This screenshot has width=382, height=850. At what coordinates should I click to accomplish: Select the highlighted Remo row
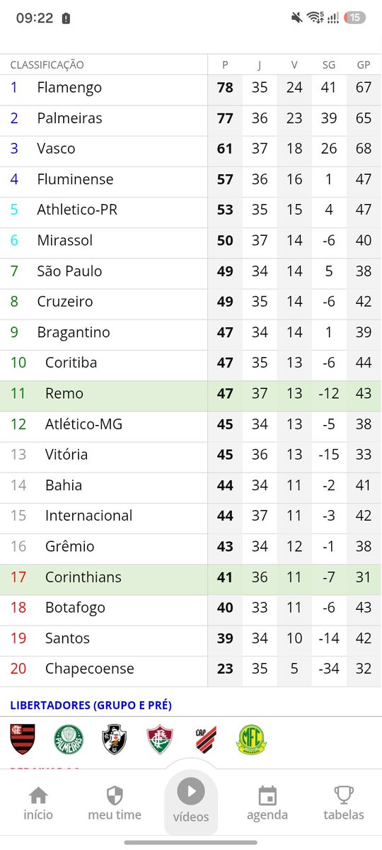[x=191, y=394]
